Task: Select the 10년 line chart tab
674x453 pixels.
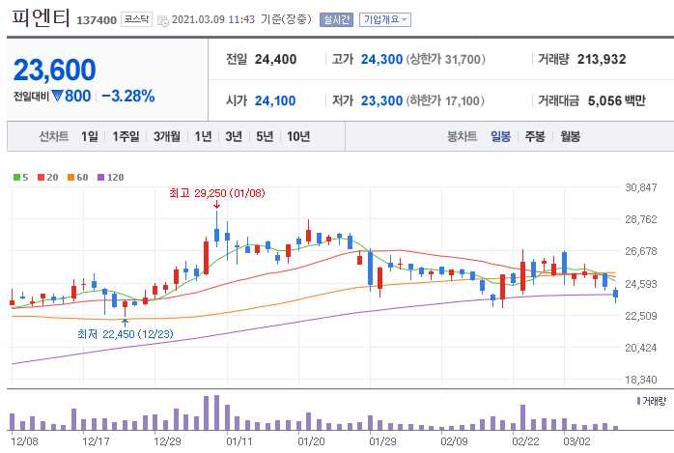Action: point(298,137)
